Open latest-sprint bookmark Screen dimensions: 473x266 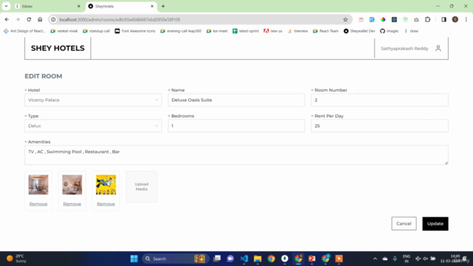coord(245,31)
